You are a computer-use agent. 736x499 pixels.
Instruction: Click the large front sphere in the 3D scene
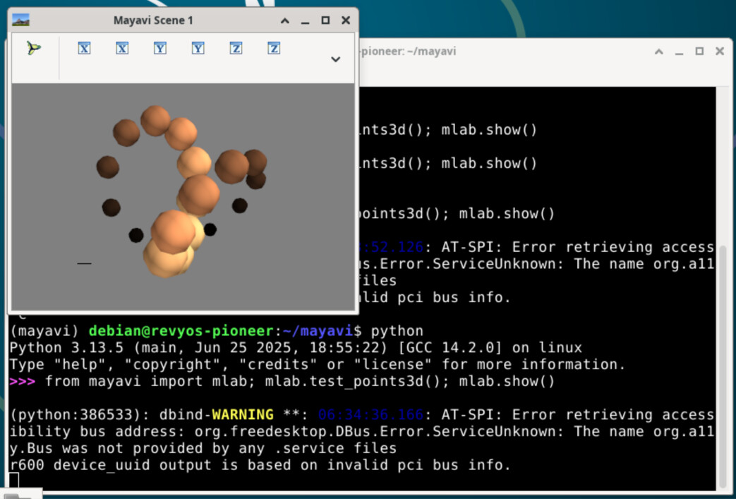coord(173,233)
